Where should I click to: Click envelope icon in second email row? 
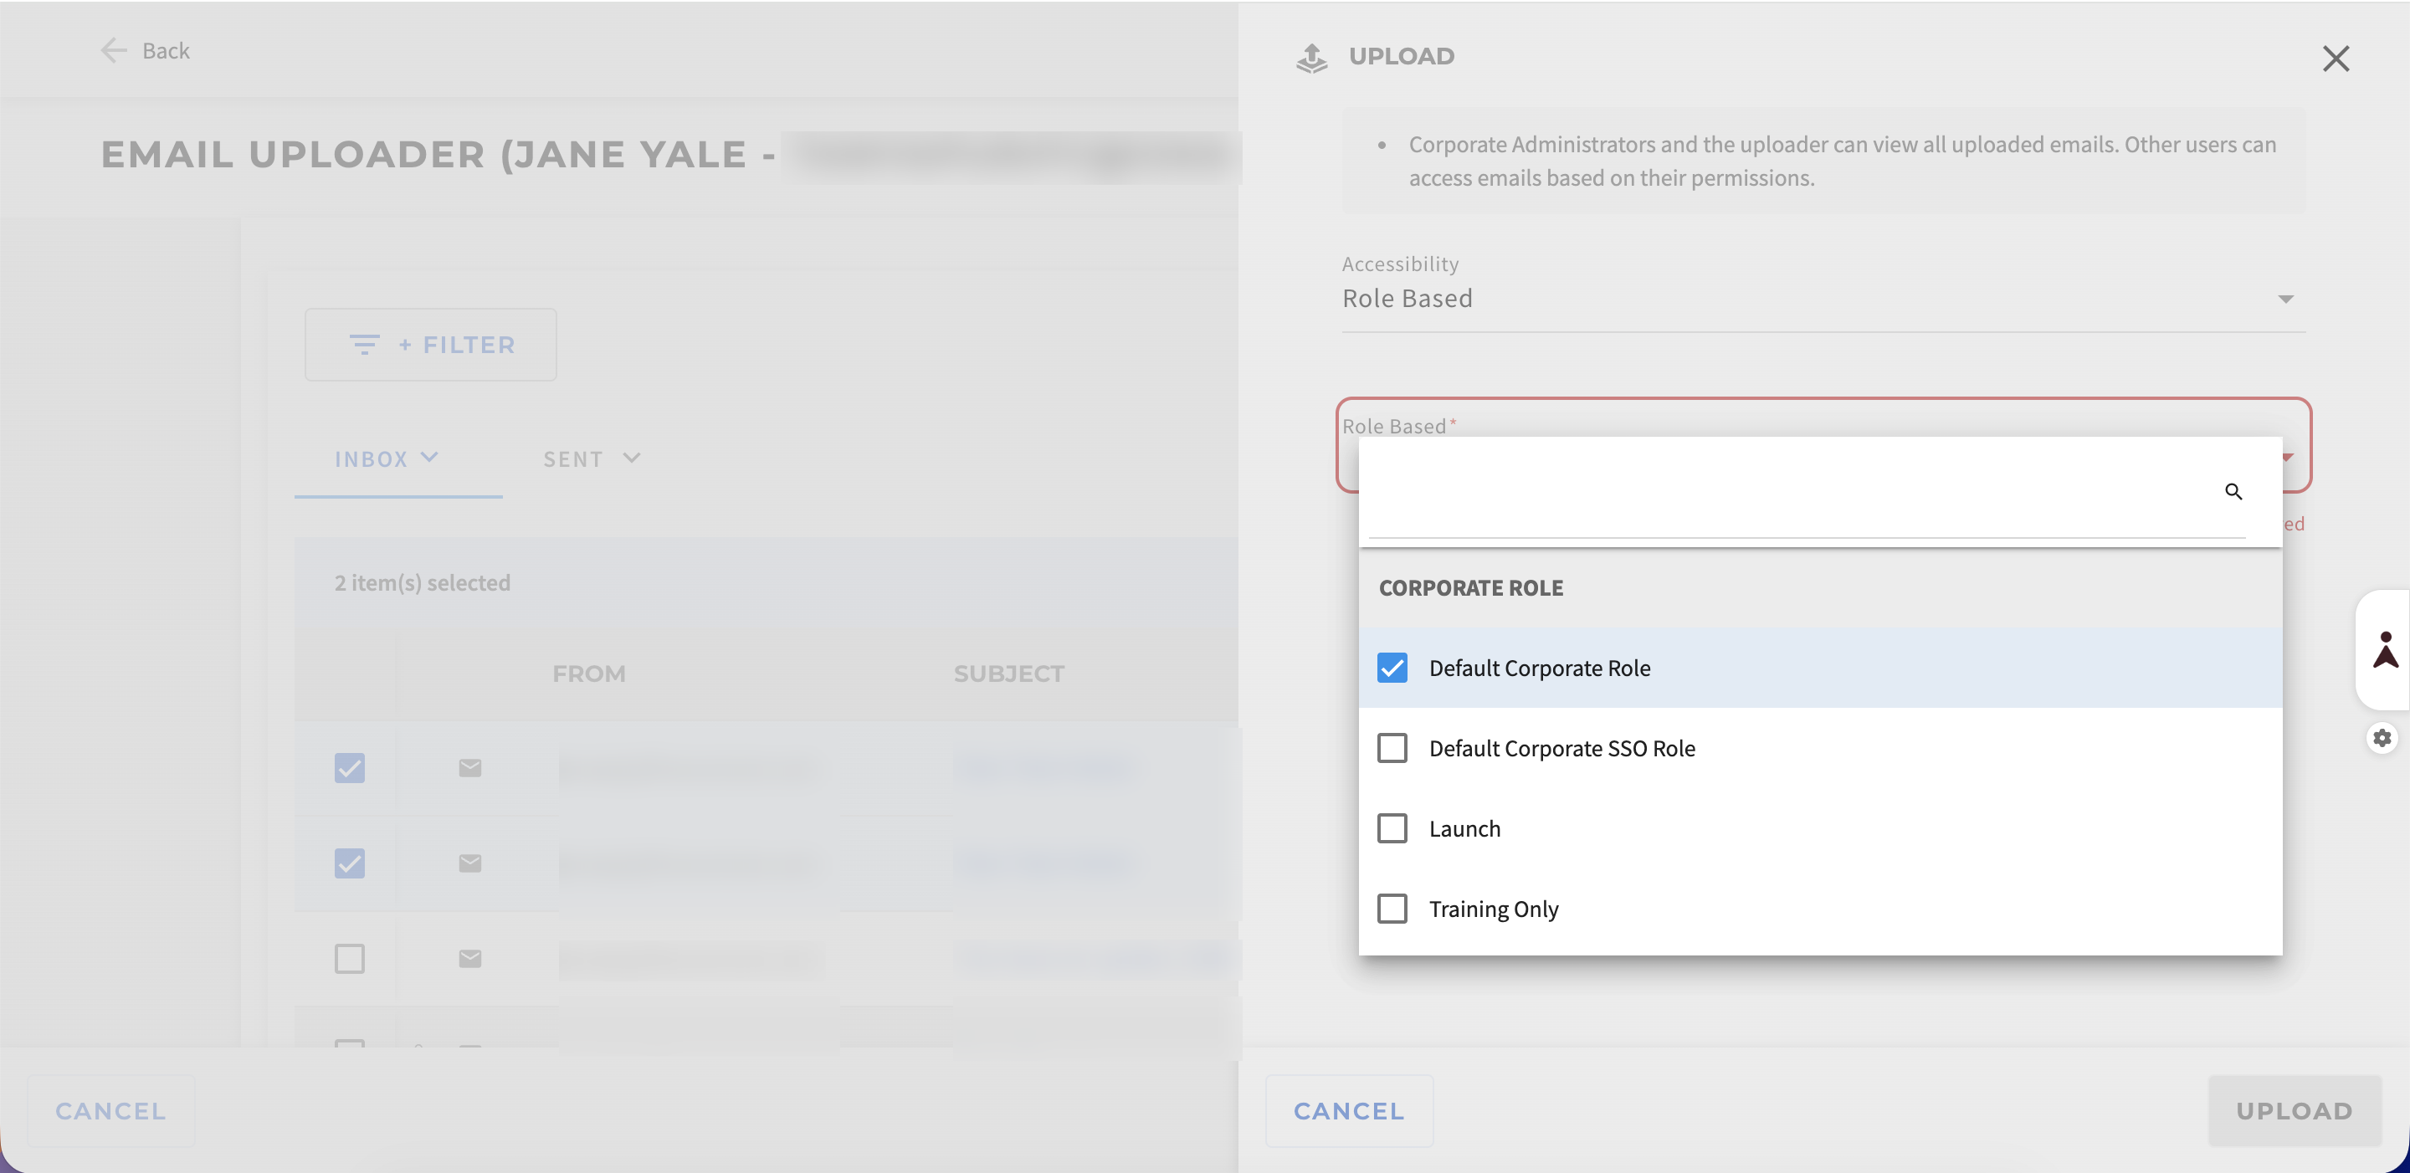point(469,863)
